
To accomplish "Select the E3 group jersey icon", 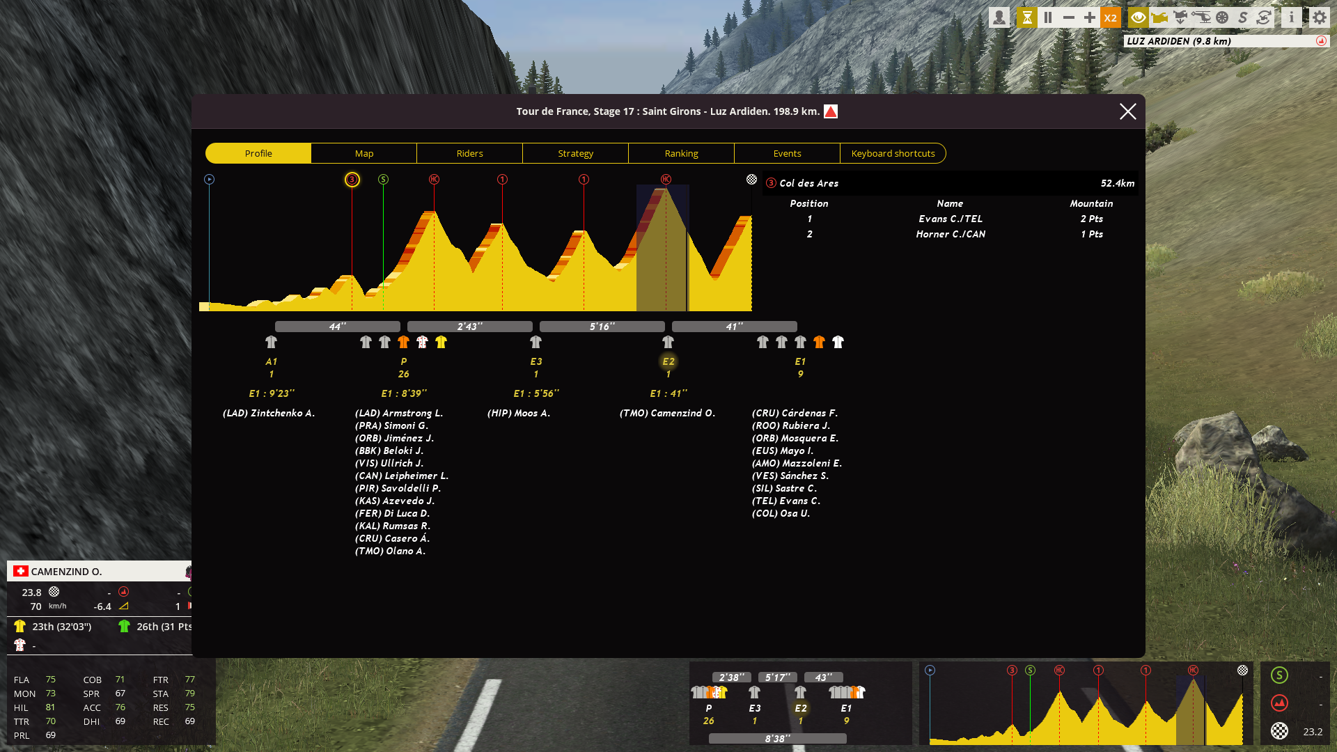I will tap(535, 342).
